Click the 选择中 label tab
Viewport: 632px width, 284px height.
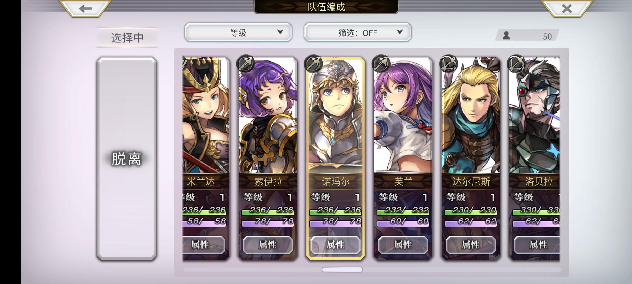pyautogui.click(x=127, y=37)
